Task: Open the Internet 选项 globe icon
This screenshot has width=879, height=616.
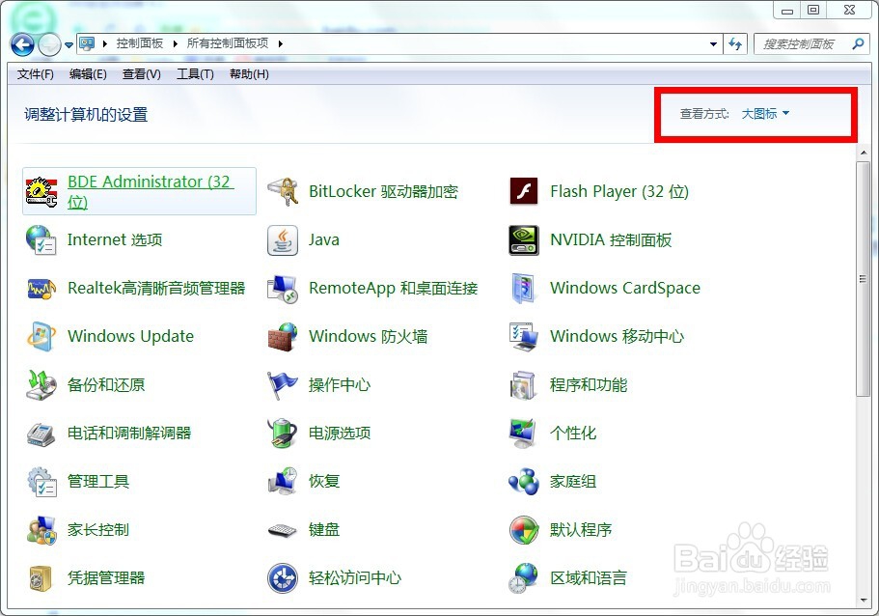Action: pos(41,239)
